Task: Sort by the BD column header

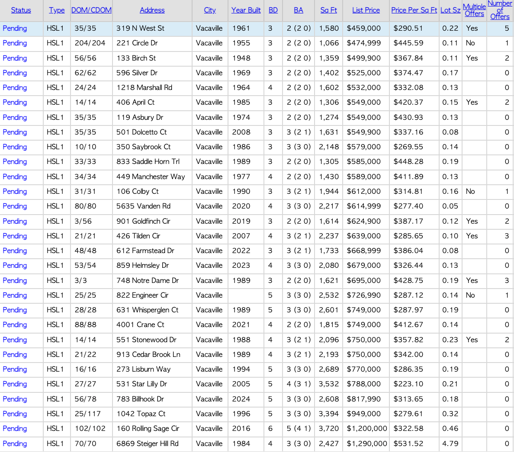Action: click(x=273, y=10)
